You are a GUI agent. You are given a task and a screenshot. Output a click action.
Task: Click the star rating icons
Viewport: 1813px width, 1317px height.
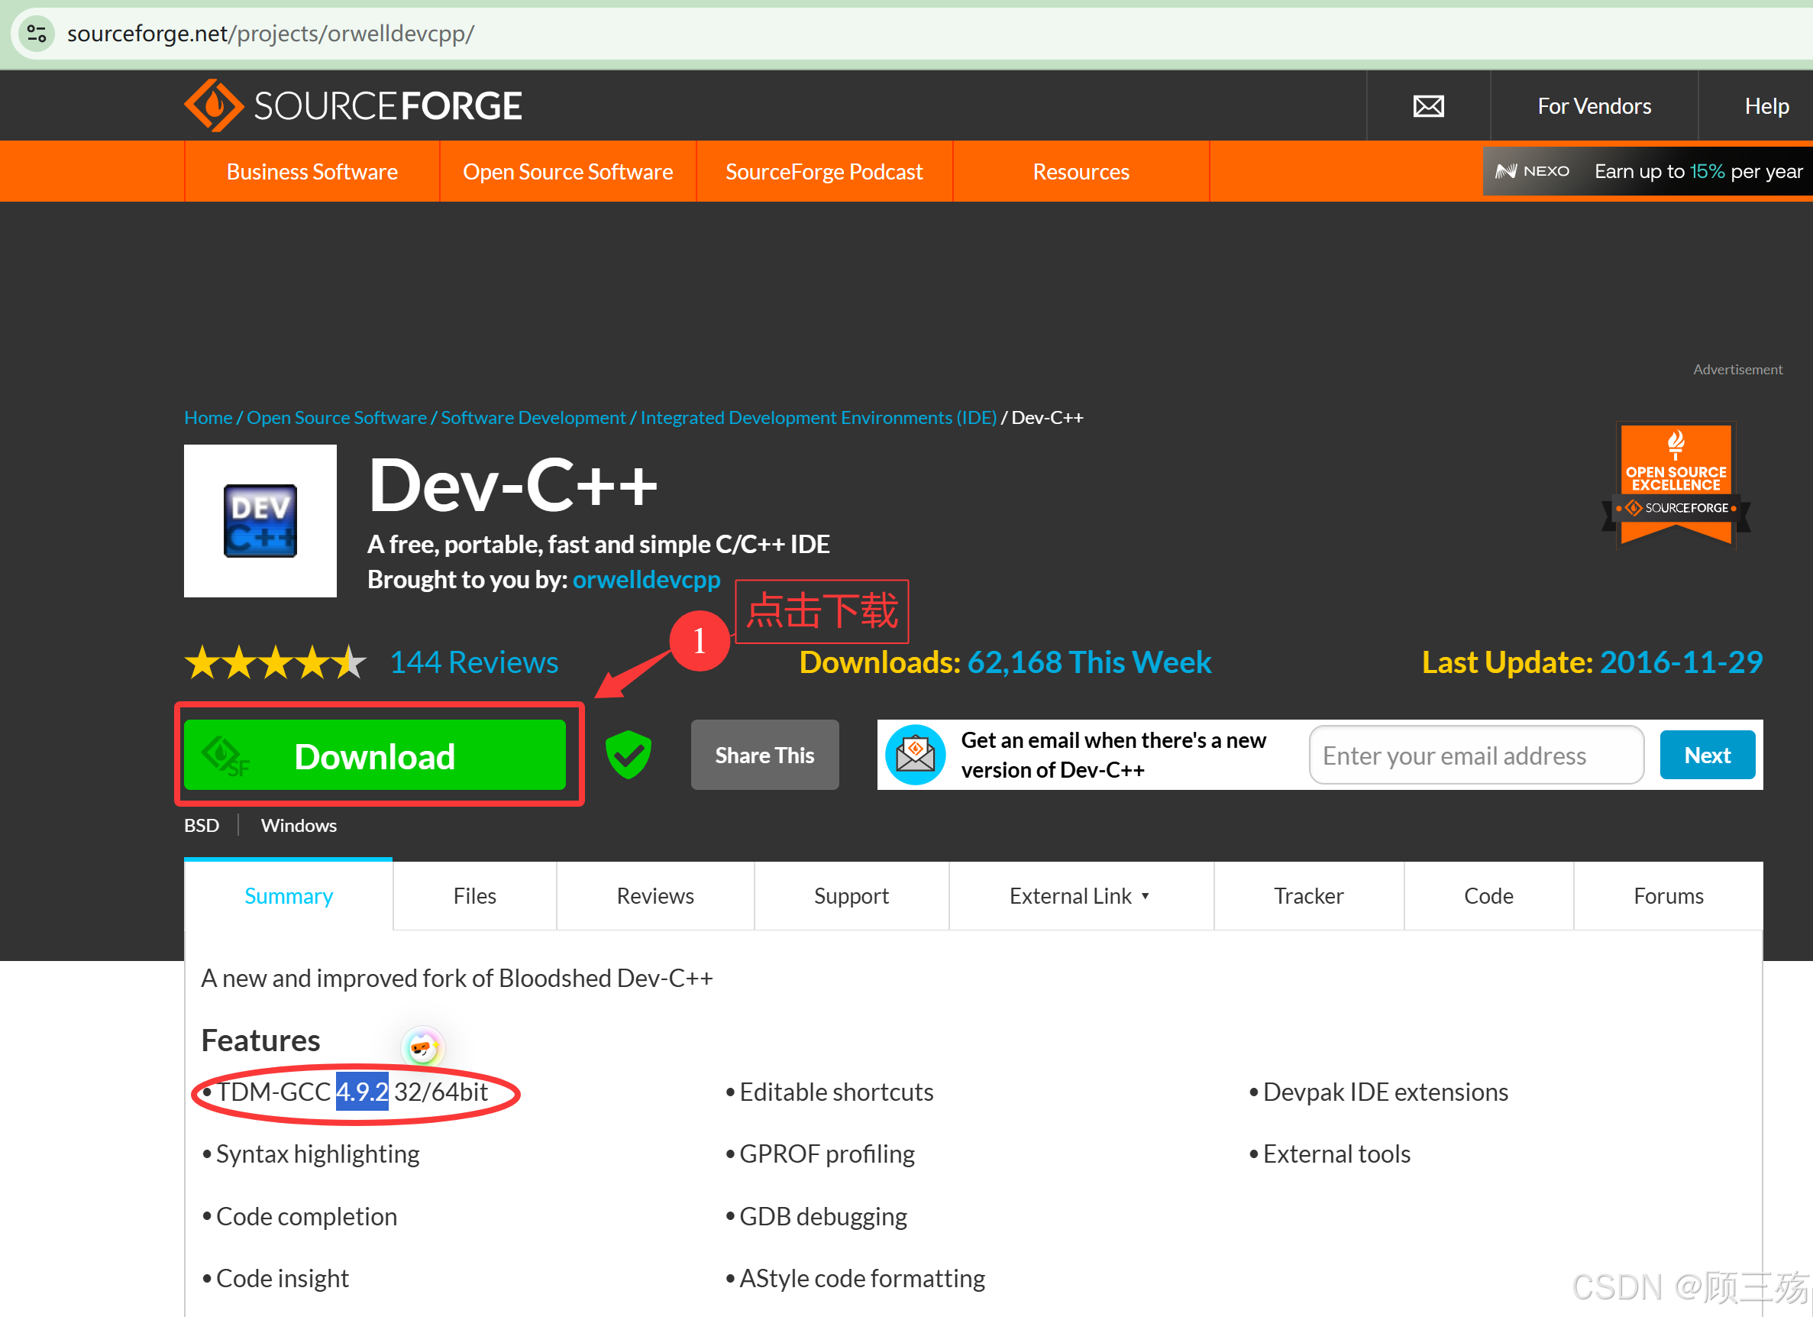pyautogui.click(x=275, y=662)
